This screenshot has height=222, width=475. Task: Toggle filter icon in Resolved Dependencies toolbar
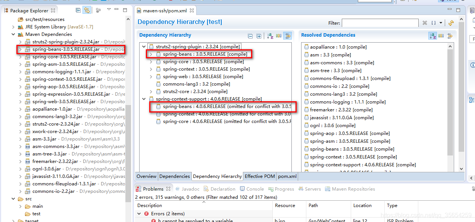[450, 36]
